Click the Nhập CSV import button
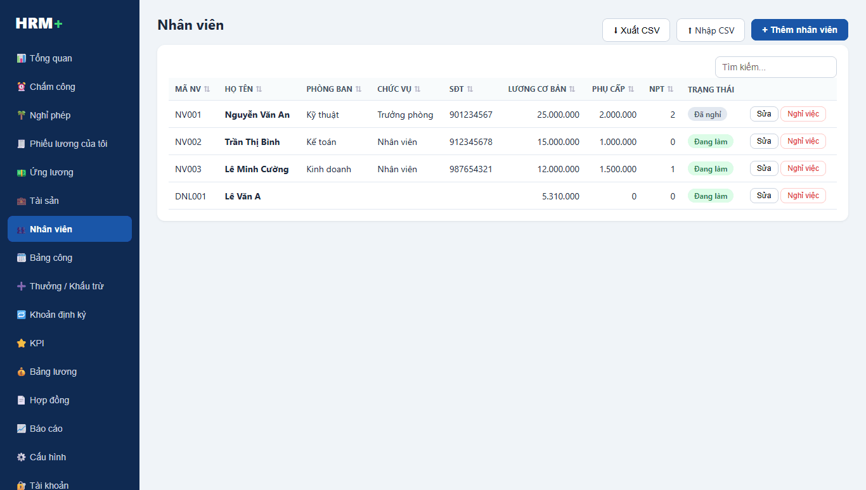The image size is (866, 490). [x=711, y=30]
